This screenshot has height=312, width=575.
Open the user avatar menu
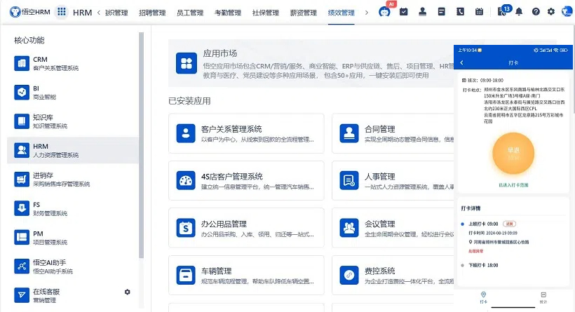[567, 12]
